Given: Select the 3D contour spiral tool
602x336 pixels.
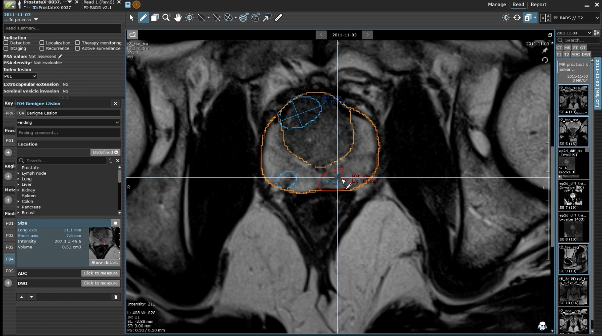Looking at the screenshot, I should tap(255, 18).
